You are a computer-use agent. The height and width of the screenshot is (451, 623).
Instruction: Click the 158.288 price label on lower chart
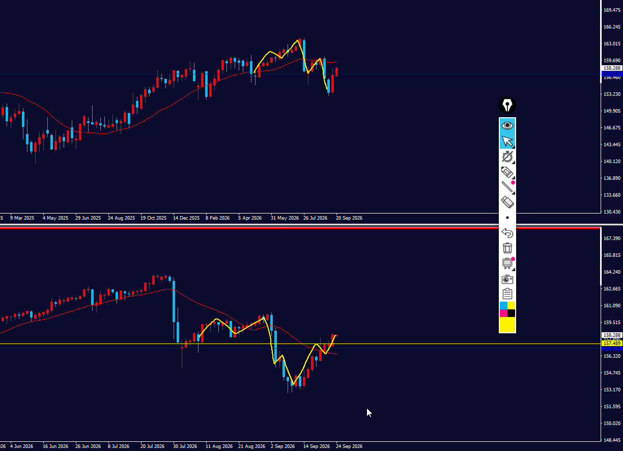click(612, 335)
